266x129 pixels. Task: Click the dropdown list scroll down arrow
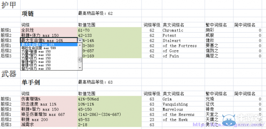[x=80, y=68]
